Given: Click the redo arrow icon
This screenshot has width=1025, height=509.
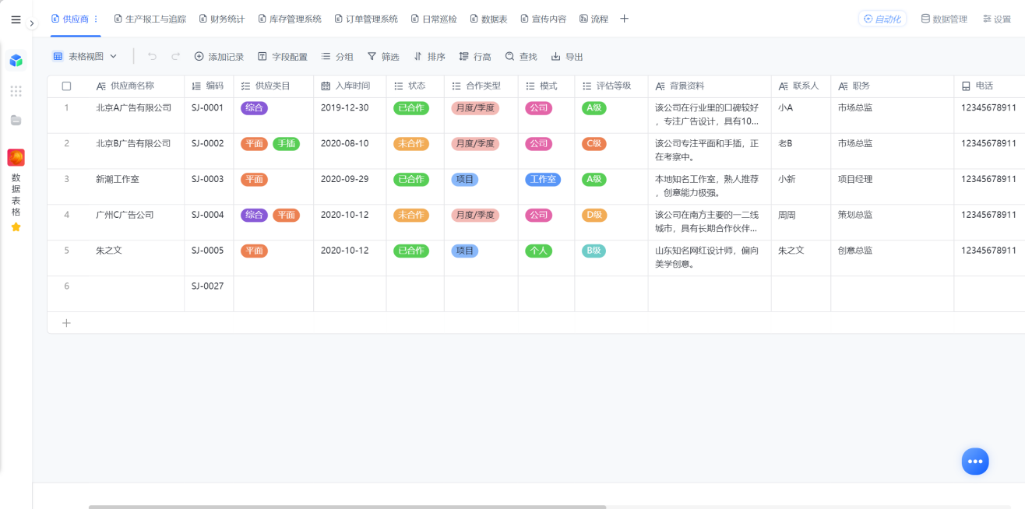Looking at the screenshot, I should (176, 56).
